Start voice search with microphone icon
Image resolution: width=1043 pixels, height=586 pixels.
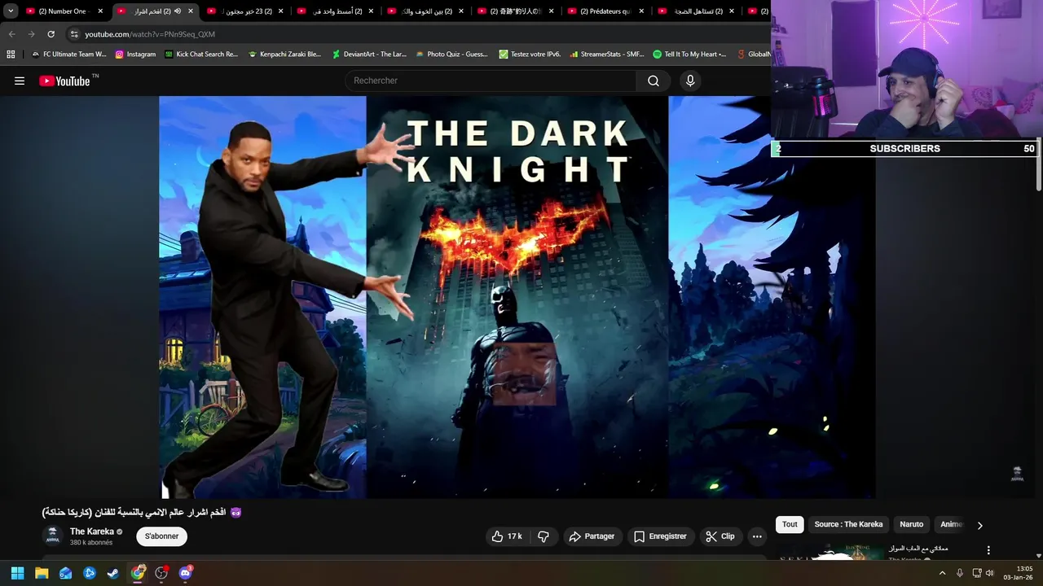click(x=690, y=81)
